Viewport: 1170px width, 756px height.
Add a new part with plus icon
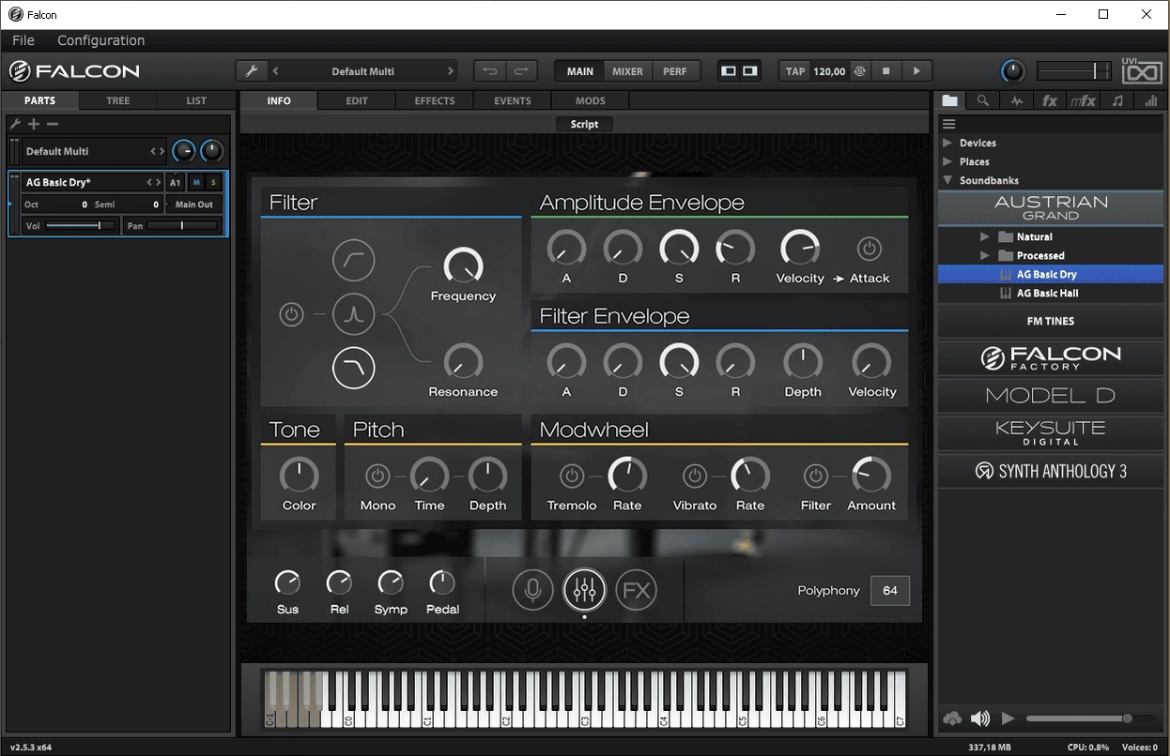[34, 124]
